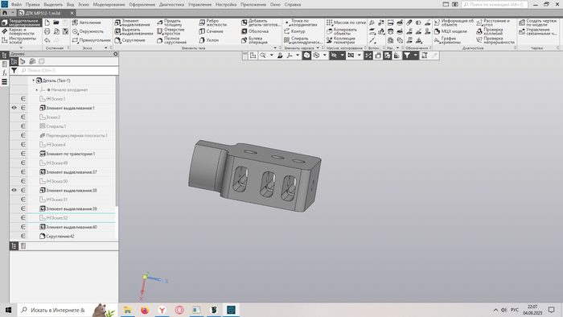The height and width of the screenshot is (317, 563).
Task: Expand the Начало координат node
Action: click(x=37, y=90)
